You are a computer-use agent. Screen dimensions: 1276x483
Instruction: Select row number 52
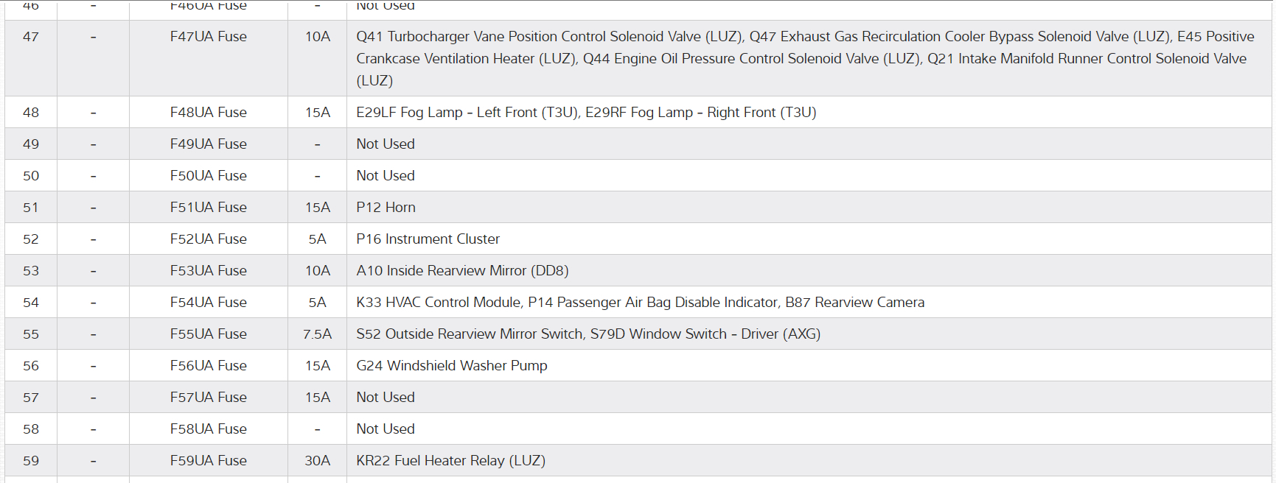31,239
